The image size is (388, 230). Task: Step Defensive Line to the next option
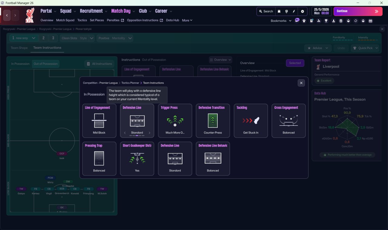click(x=149, y=133)
